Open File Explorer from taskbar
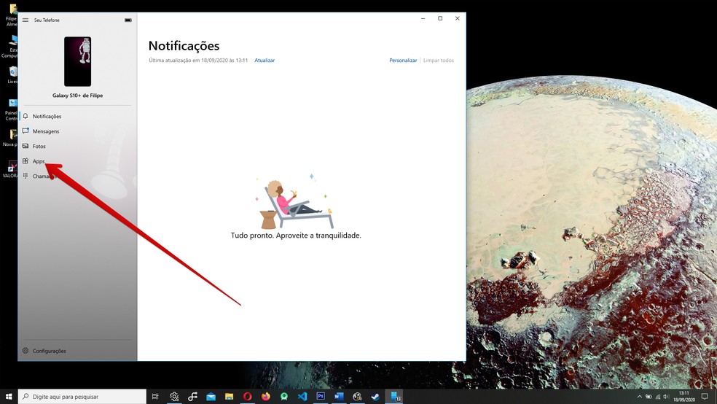The width and height of the screenshot is (717, 404). (229, 396)
